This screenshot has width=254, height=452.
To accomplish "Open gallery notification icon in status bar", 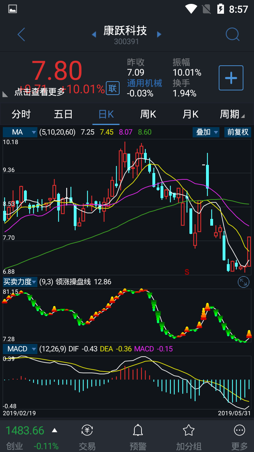I will [x=13, y=9].
